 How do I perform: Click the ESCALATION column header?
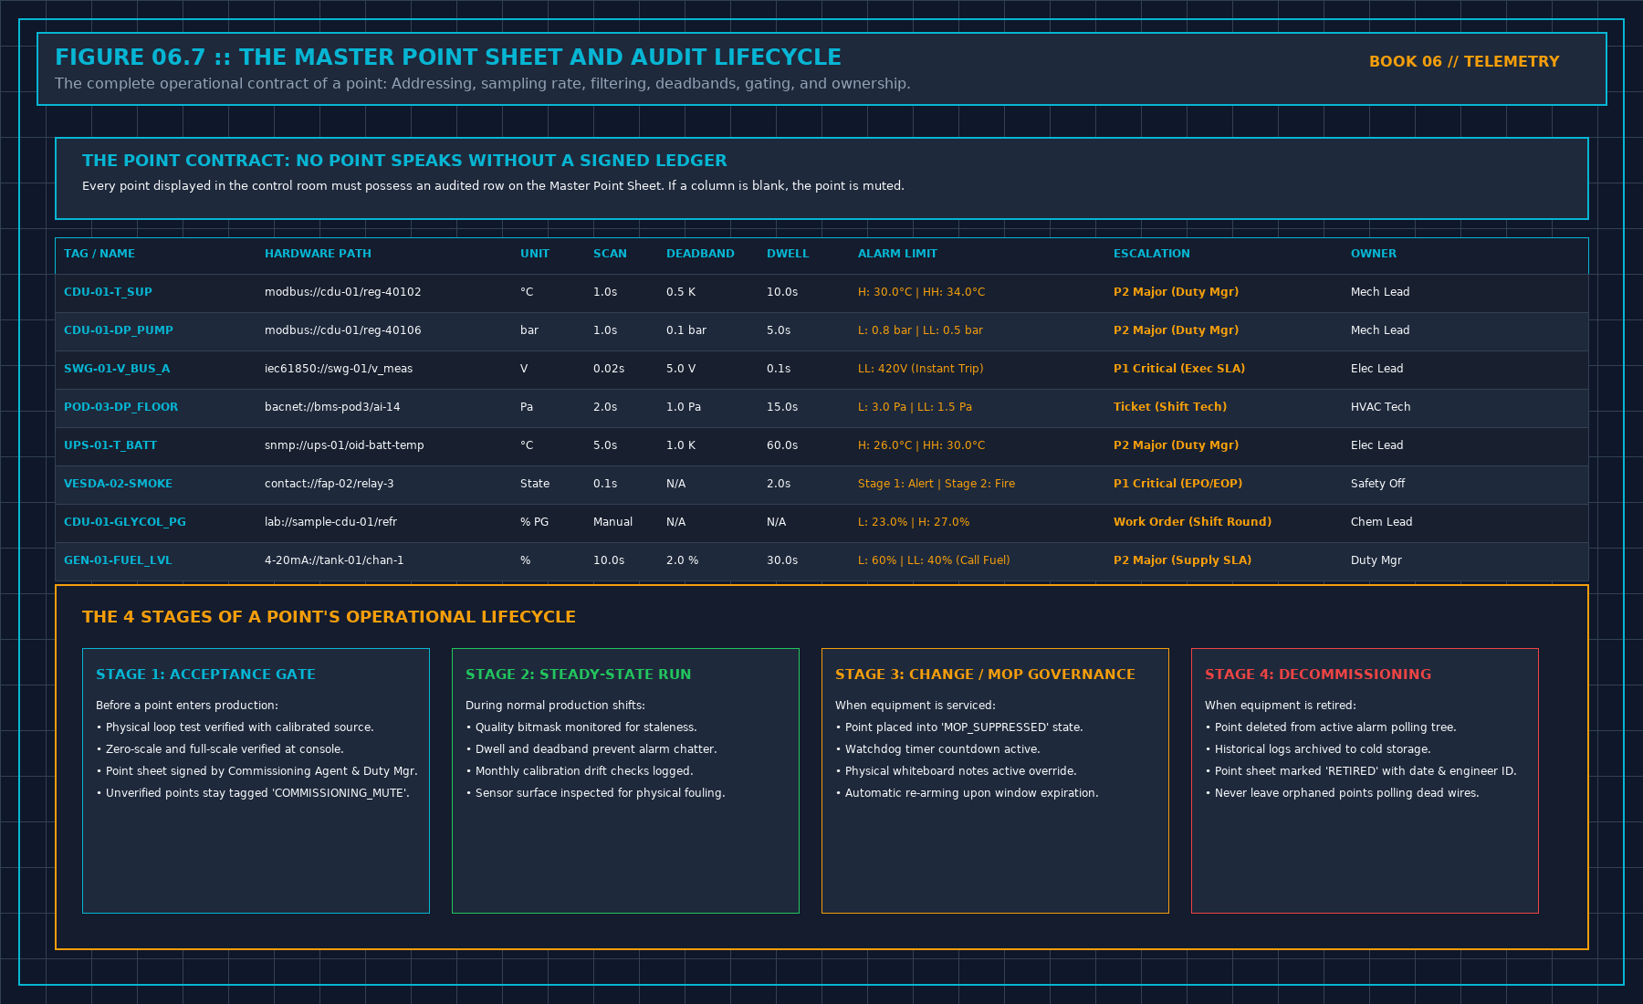pyautogui.click(x=1152, y=254)
